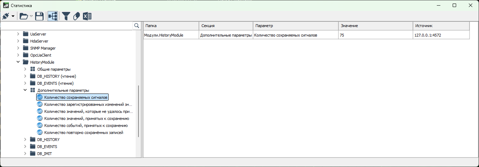Click the eraser clear icon

(77, 16)
